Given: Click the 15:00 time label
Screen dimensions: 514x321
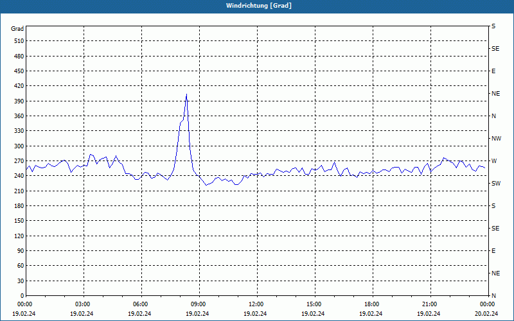Looking at the screenshot, I should pos(315,304).
